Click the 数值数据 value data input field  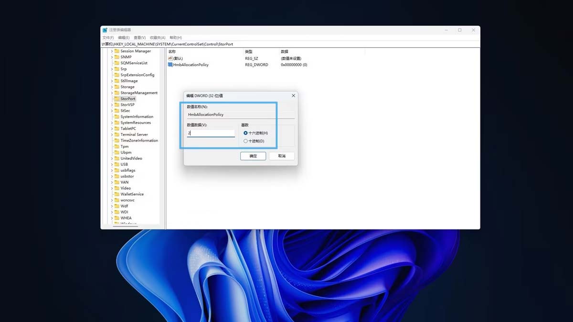tap(211, 134)
